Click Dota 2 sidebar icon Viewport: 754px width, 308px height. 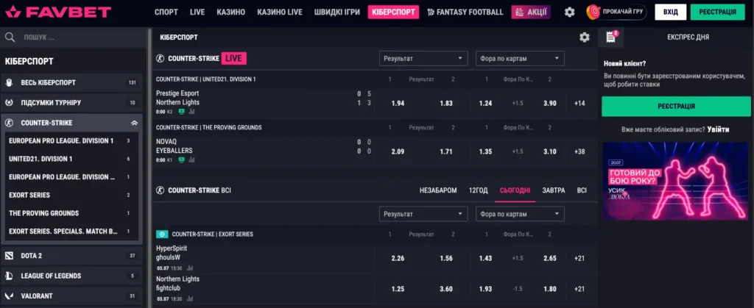[9, 256]
